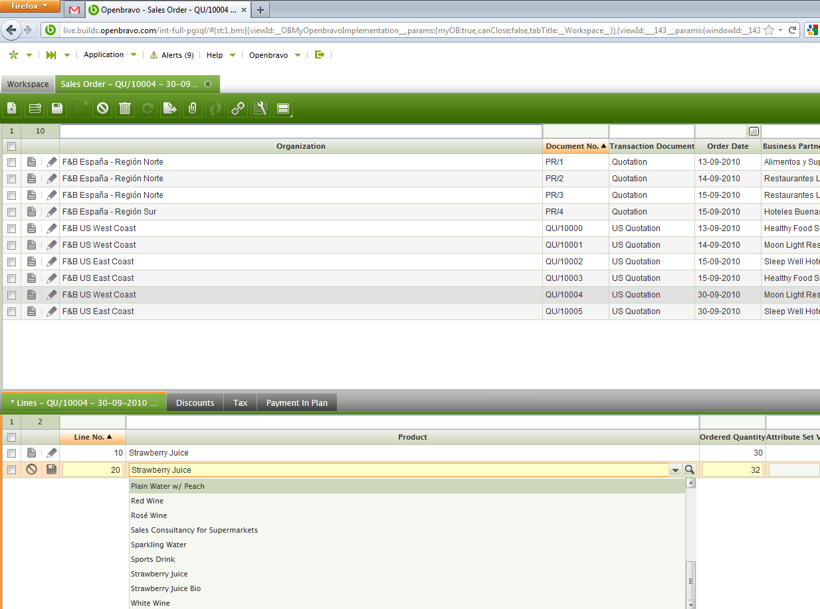Click the Linked items chain icon

237,108
